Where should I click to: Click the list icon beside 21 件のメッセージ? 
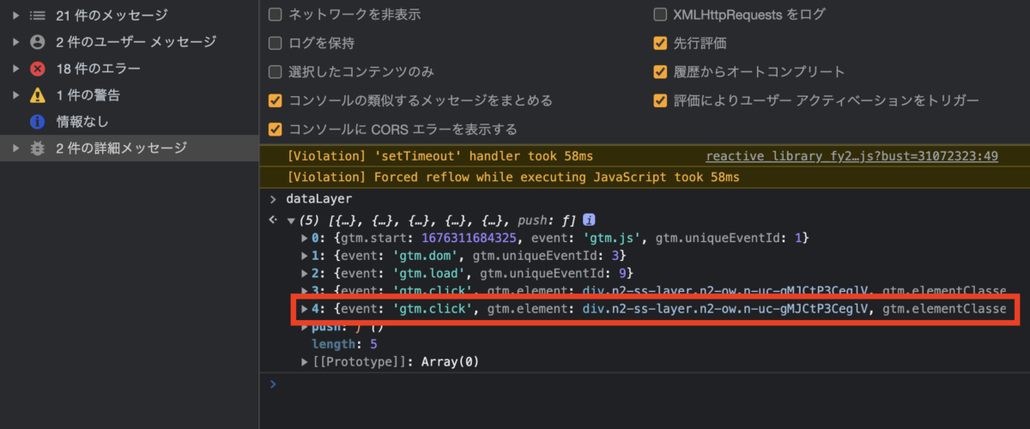[38, 15]
